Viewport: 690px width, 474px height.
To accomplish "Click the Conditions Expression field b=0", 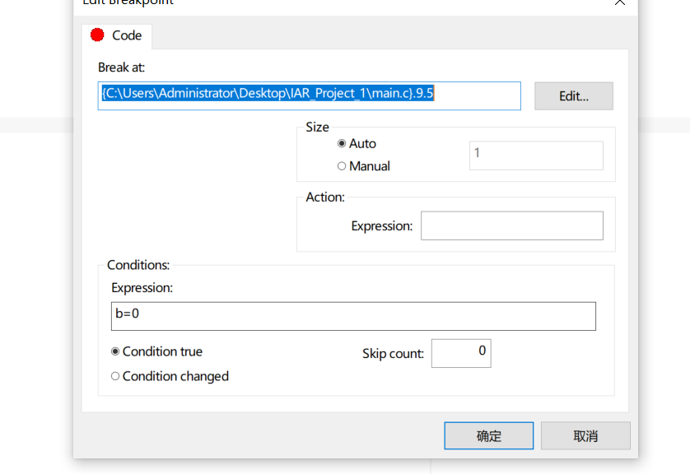I will tap(353, 316).
